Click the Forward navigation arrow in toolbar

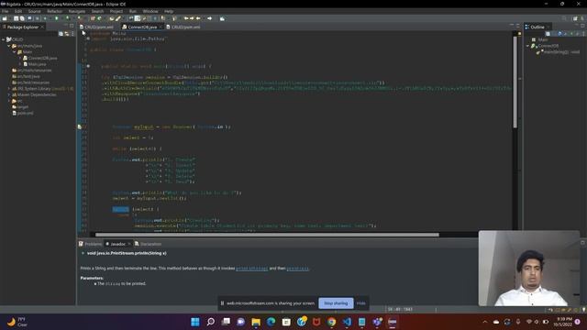click(x=210, y=18)
